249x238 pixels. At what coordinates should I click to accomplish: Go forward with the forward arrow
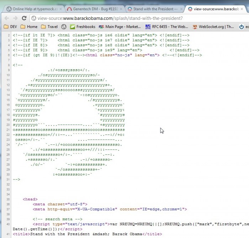15,18
